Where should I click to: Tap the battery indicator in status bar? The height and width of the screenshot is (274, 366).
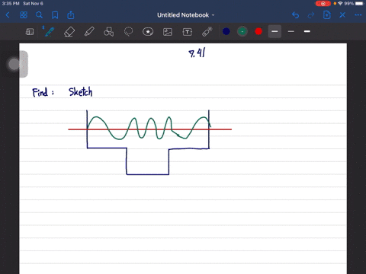(x=360, y=4)
